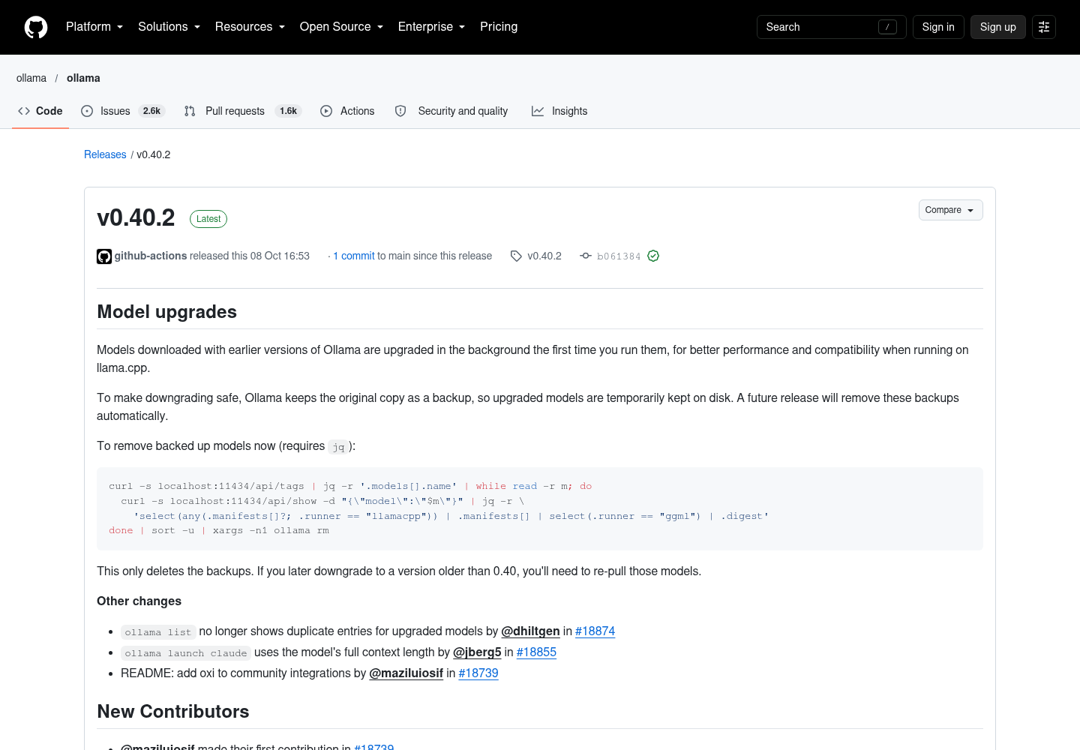Open the github-actions author link
Image resolution: width=1080 pixels, height=750 pixels.
pyautogui.click(x=151, y=256)
